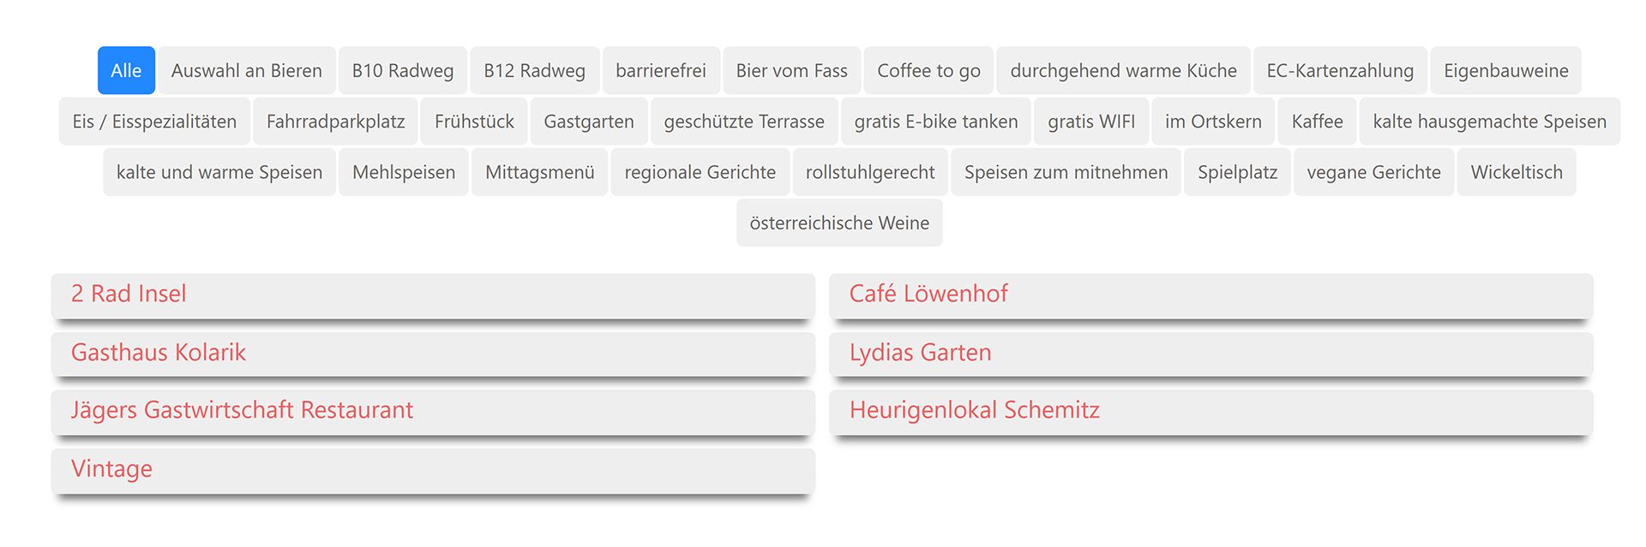Enable the Coffee to go filter
This screenshot has width=1646, height=547.
tap(928, 71)
